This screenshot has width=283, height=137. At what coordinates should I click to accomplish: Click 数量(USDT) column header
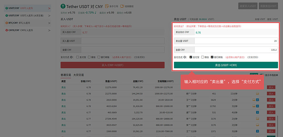(111, 81)
